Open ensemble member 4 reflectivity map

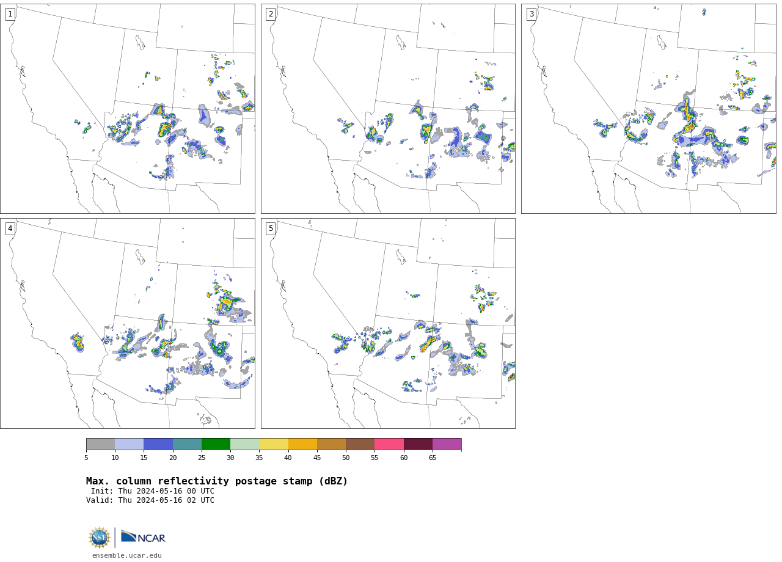[x=128, y=323]
